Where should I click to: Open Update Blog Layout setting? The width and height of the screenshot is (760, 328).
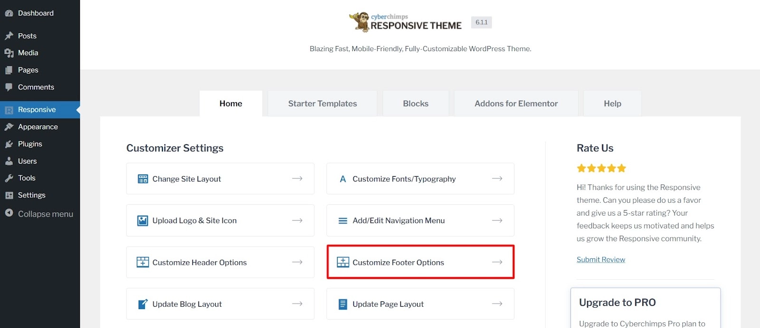click(220, 304)
